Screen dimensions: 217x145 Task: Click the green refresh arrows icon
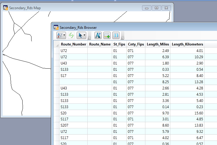tap(71, 35)
